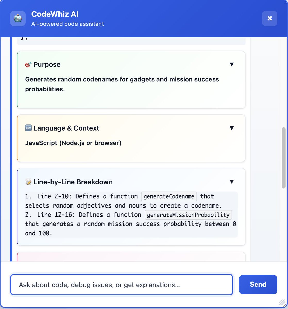This screenshot has width=288, height=309.
Task: Select the generateCodename inline code chip
Action: click(169, 196)
